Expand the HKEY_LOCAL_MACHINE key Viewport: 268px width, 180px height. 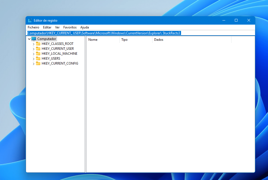point(33,54)
